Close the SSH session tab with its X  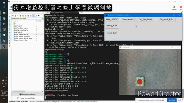click(77, 12)
